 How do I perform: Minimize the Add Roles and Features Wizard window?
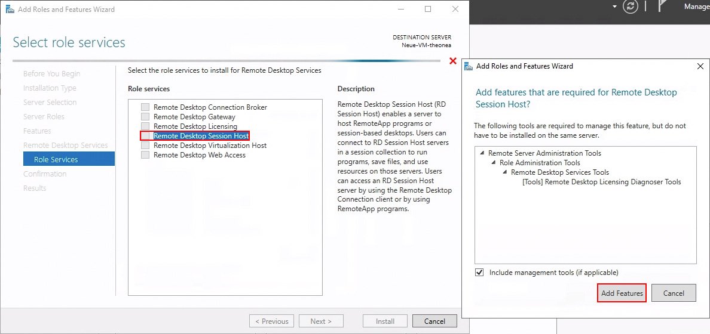[400, 10]
